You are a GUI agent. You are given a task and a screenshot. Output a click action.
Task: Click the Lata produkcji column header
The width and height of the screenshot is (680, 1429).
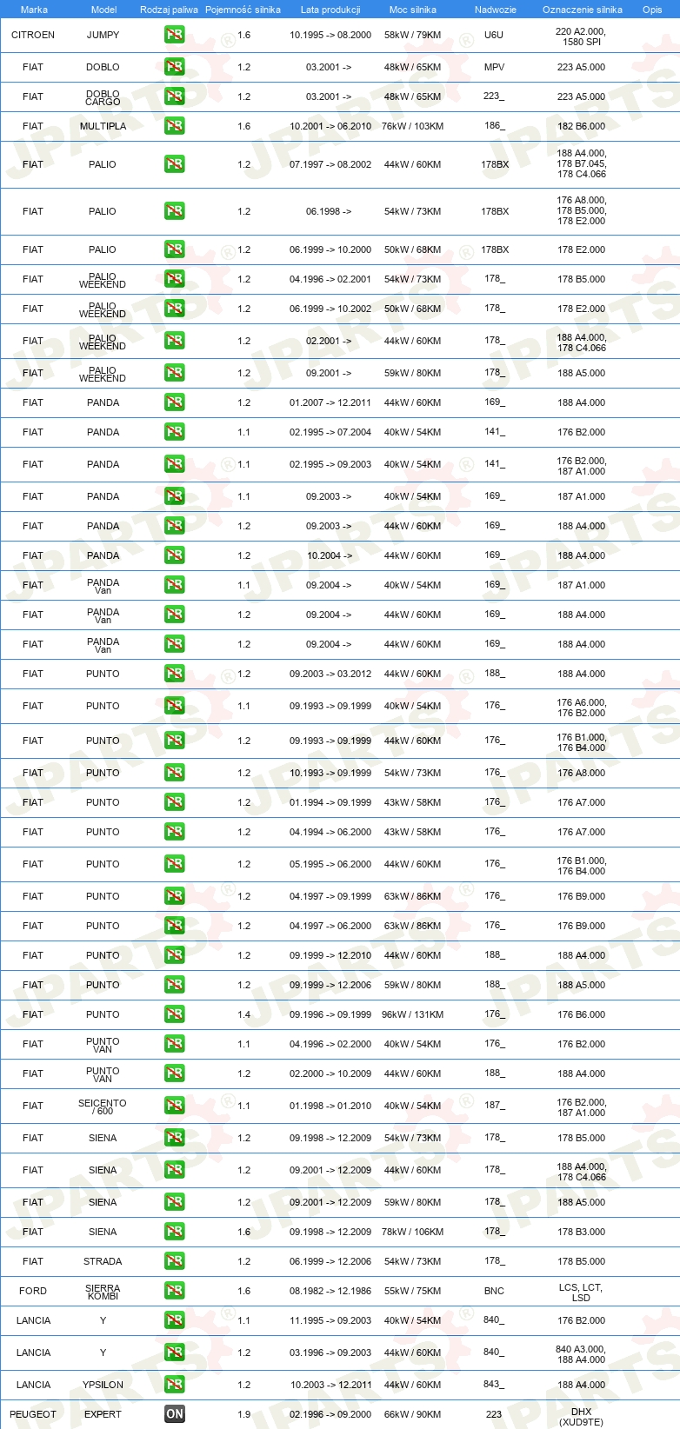(330, 10)
